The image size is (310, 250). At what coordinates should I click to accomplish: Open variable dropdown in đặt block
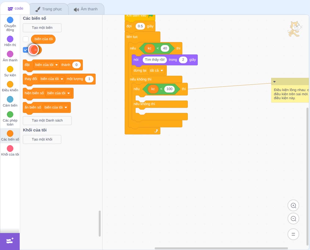pyautogui.click(x=46, y=65)
